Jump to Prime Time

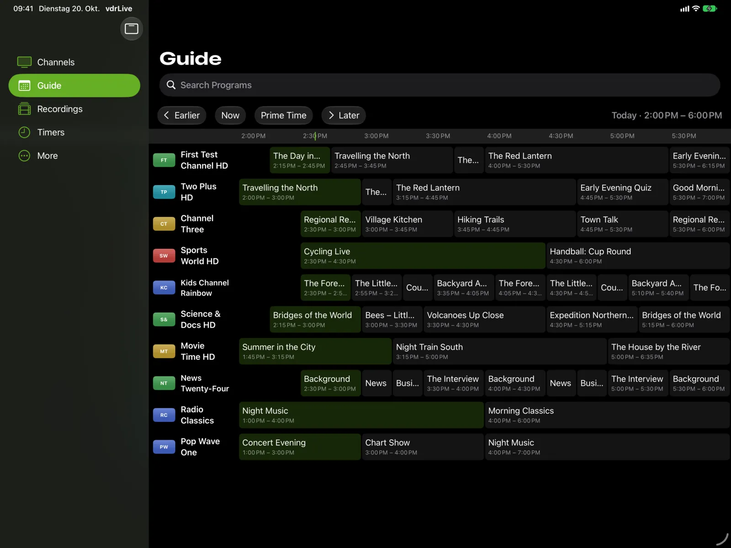click(x=283, y=116)
